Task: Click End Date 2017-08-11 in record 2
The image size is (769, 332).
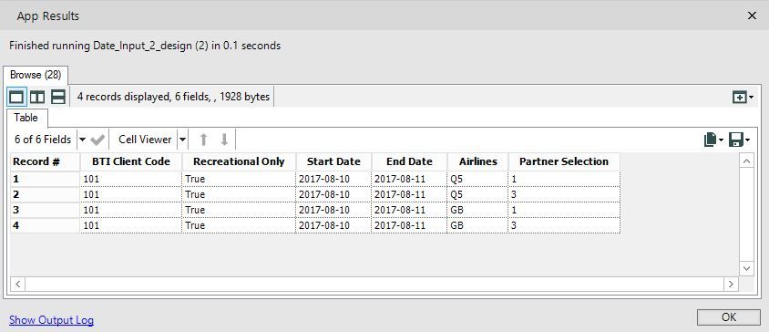Action: 409,195
